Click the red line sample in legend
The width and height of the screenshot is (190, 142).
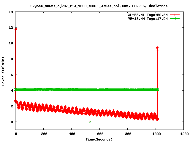coord(175,15)
